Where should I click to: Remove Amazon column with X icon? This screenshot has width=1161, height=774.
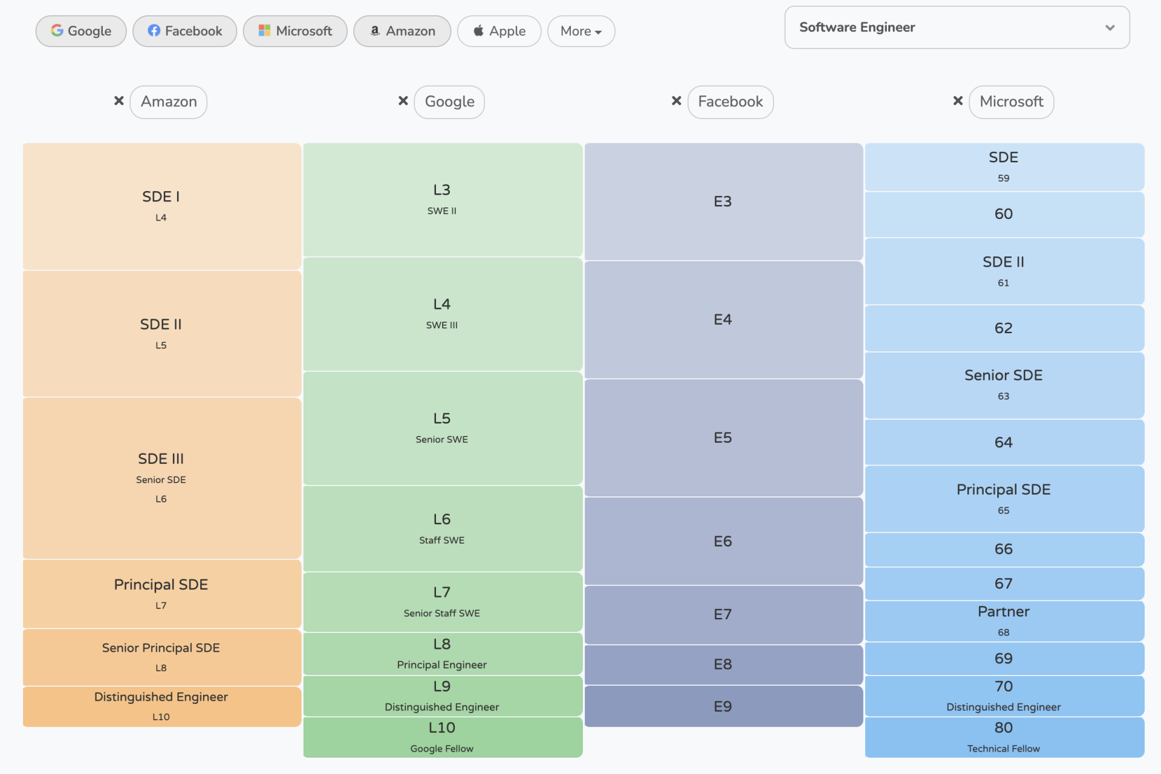pos(119,101)
